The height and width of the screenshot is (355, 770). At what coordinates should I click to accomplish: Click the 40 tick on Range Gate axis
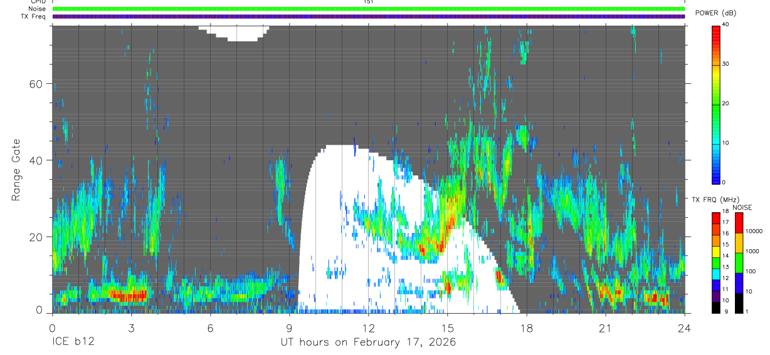tap(36, 160)
